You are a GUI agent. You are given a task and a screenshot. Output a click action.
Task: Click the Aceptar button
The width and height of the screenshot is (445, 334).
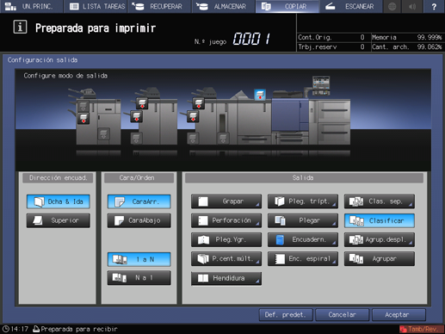(399, 315)
